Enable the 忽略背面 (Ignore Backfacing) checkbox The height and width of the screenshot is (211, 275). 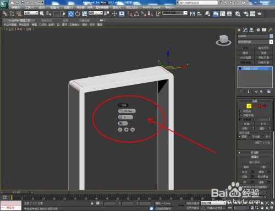click(240, 115)
